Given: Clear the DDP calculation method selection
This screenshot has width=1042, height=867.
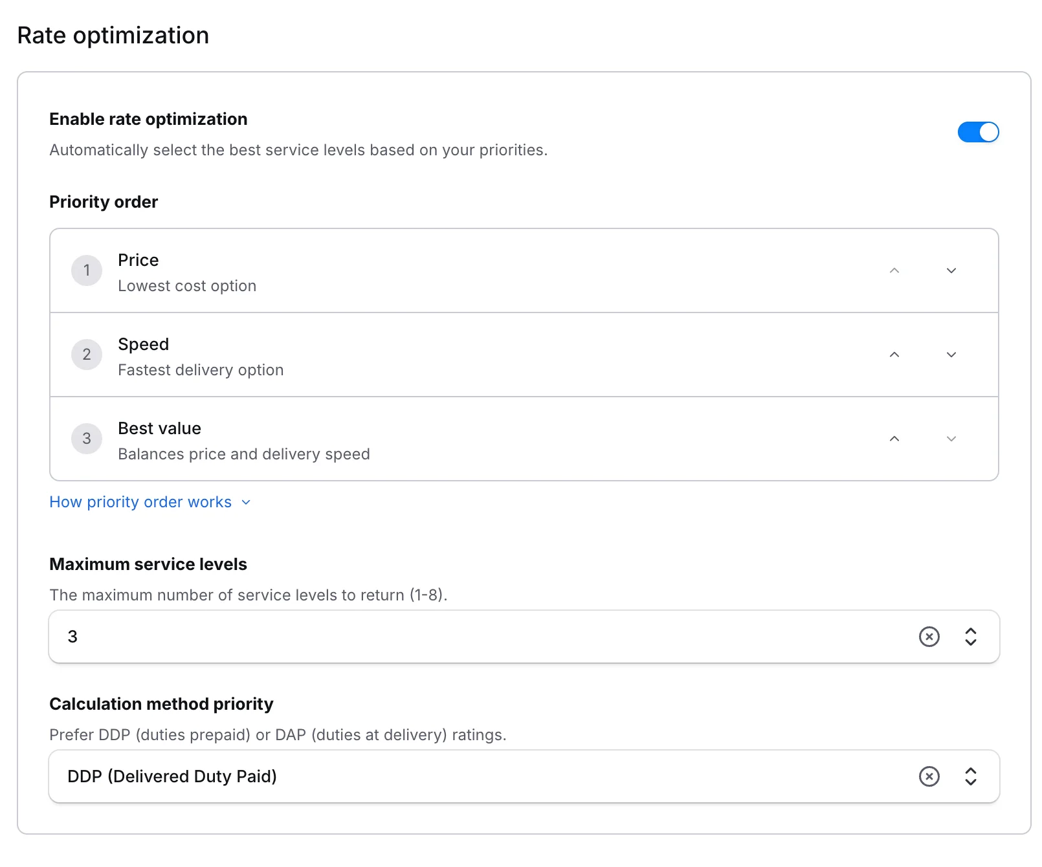Looking at the screenshot, I should (x=929, y=776).
